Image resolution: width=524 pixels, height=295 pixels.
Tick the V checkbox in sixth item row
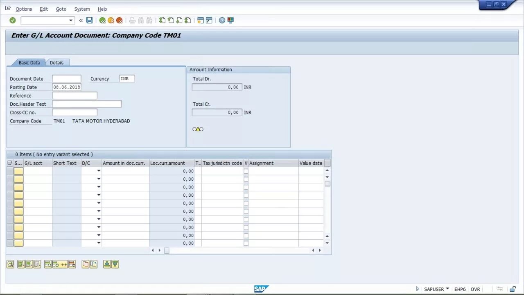tap(246, 211)
